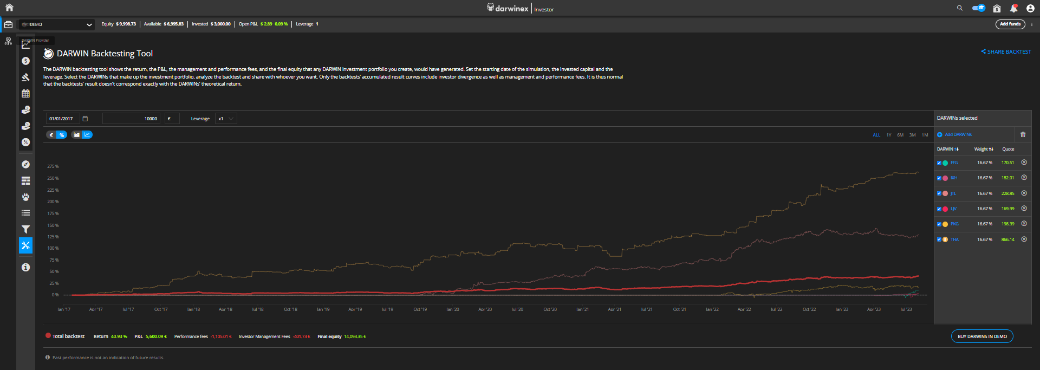Uncheck the IXH DARWIN checkbox
Screen dimensions: 1040x370
coord(939,178)
